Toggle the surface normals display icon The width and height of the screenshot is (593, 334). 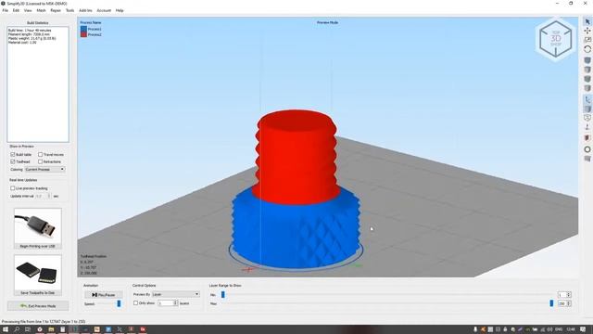pyautogui.click(x=587, y=127)
